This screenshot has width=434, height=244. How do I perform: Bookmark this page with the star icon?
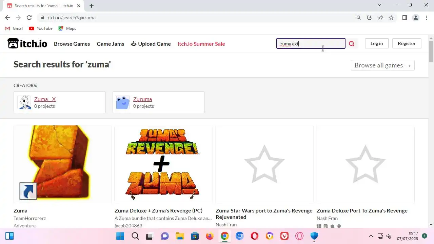pyautogui.click(x=391, y=18)
